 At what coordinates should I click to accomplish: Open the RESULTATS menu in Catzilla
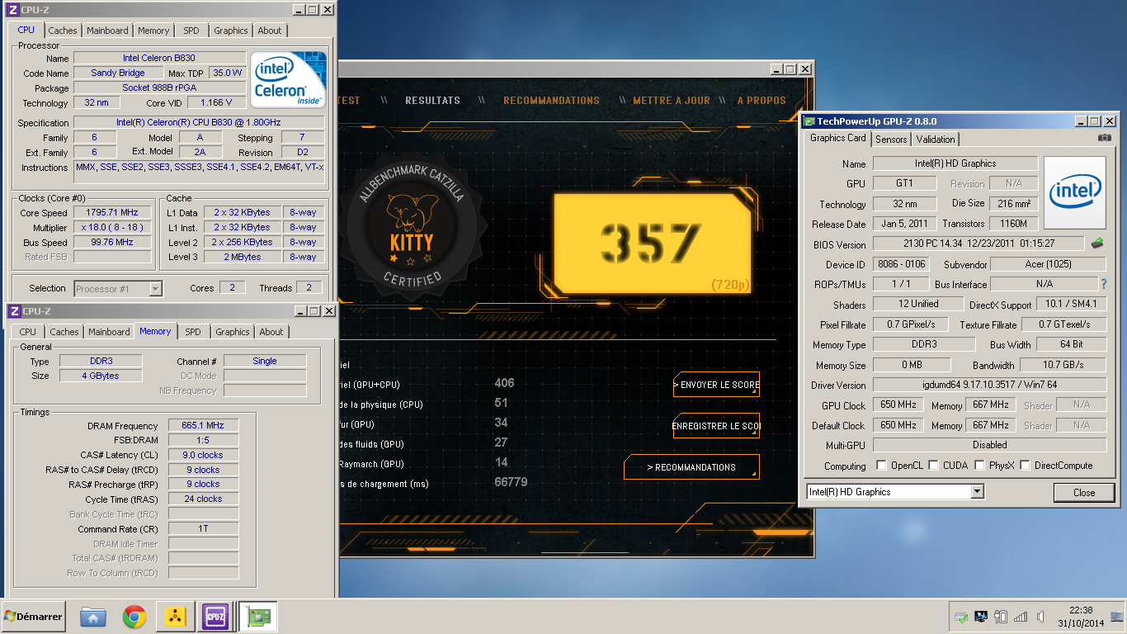432,101
